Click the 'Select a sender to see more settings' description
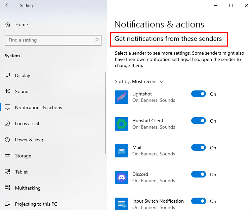 click(179, 59)
